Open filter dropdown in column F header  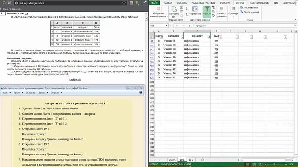(251, 37)
